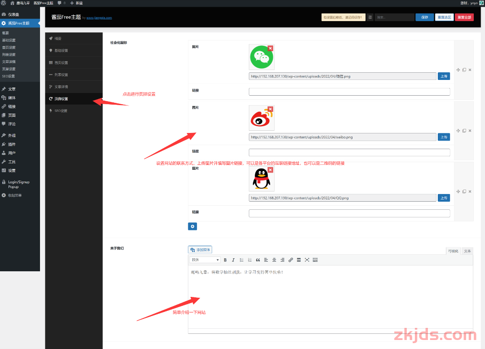Remove the Weibo icon image
485x349 pixels.
coord(270,109)
